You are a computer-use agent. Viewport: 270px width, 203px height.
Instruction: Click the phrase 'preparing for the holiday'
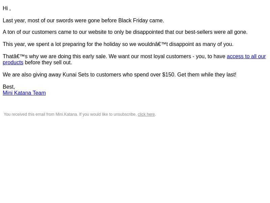click(x=91, y=44)
